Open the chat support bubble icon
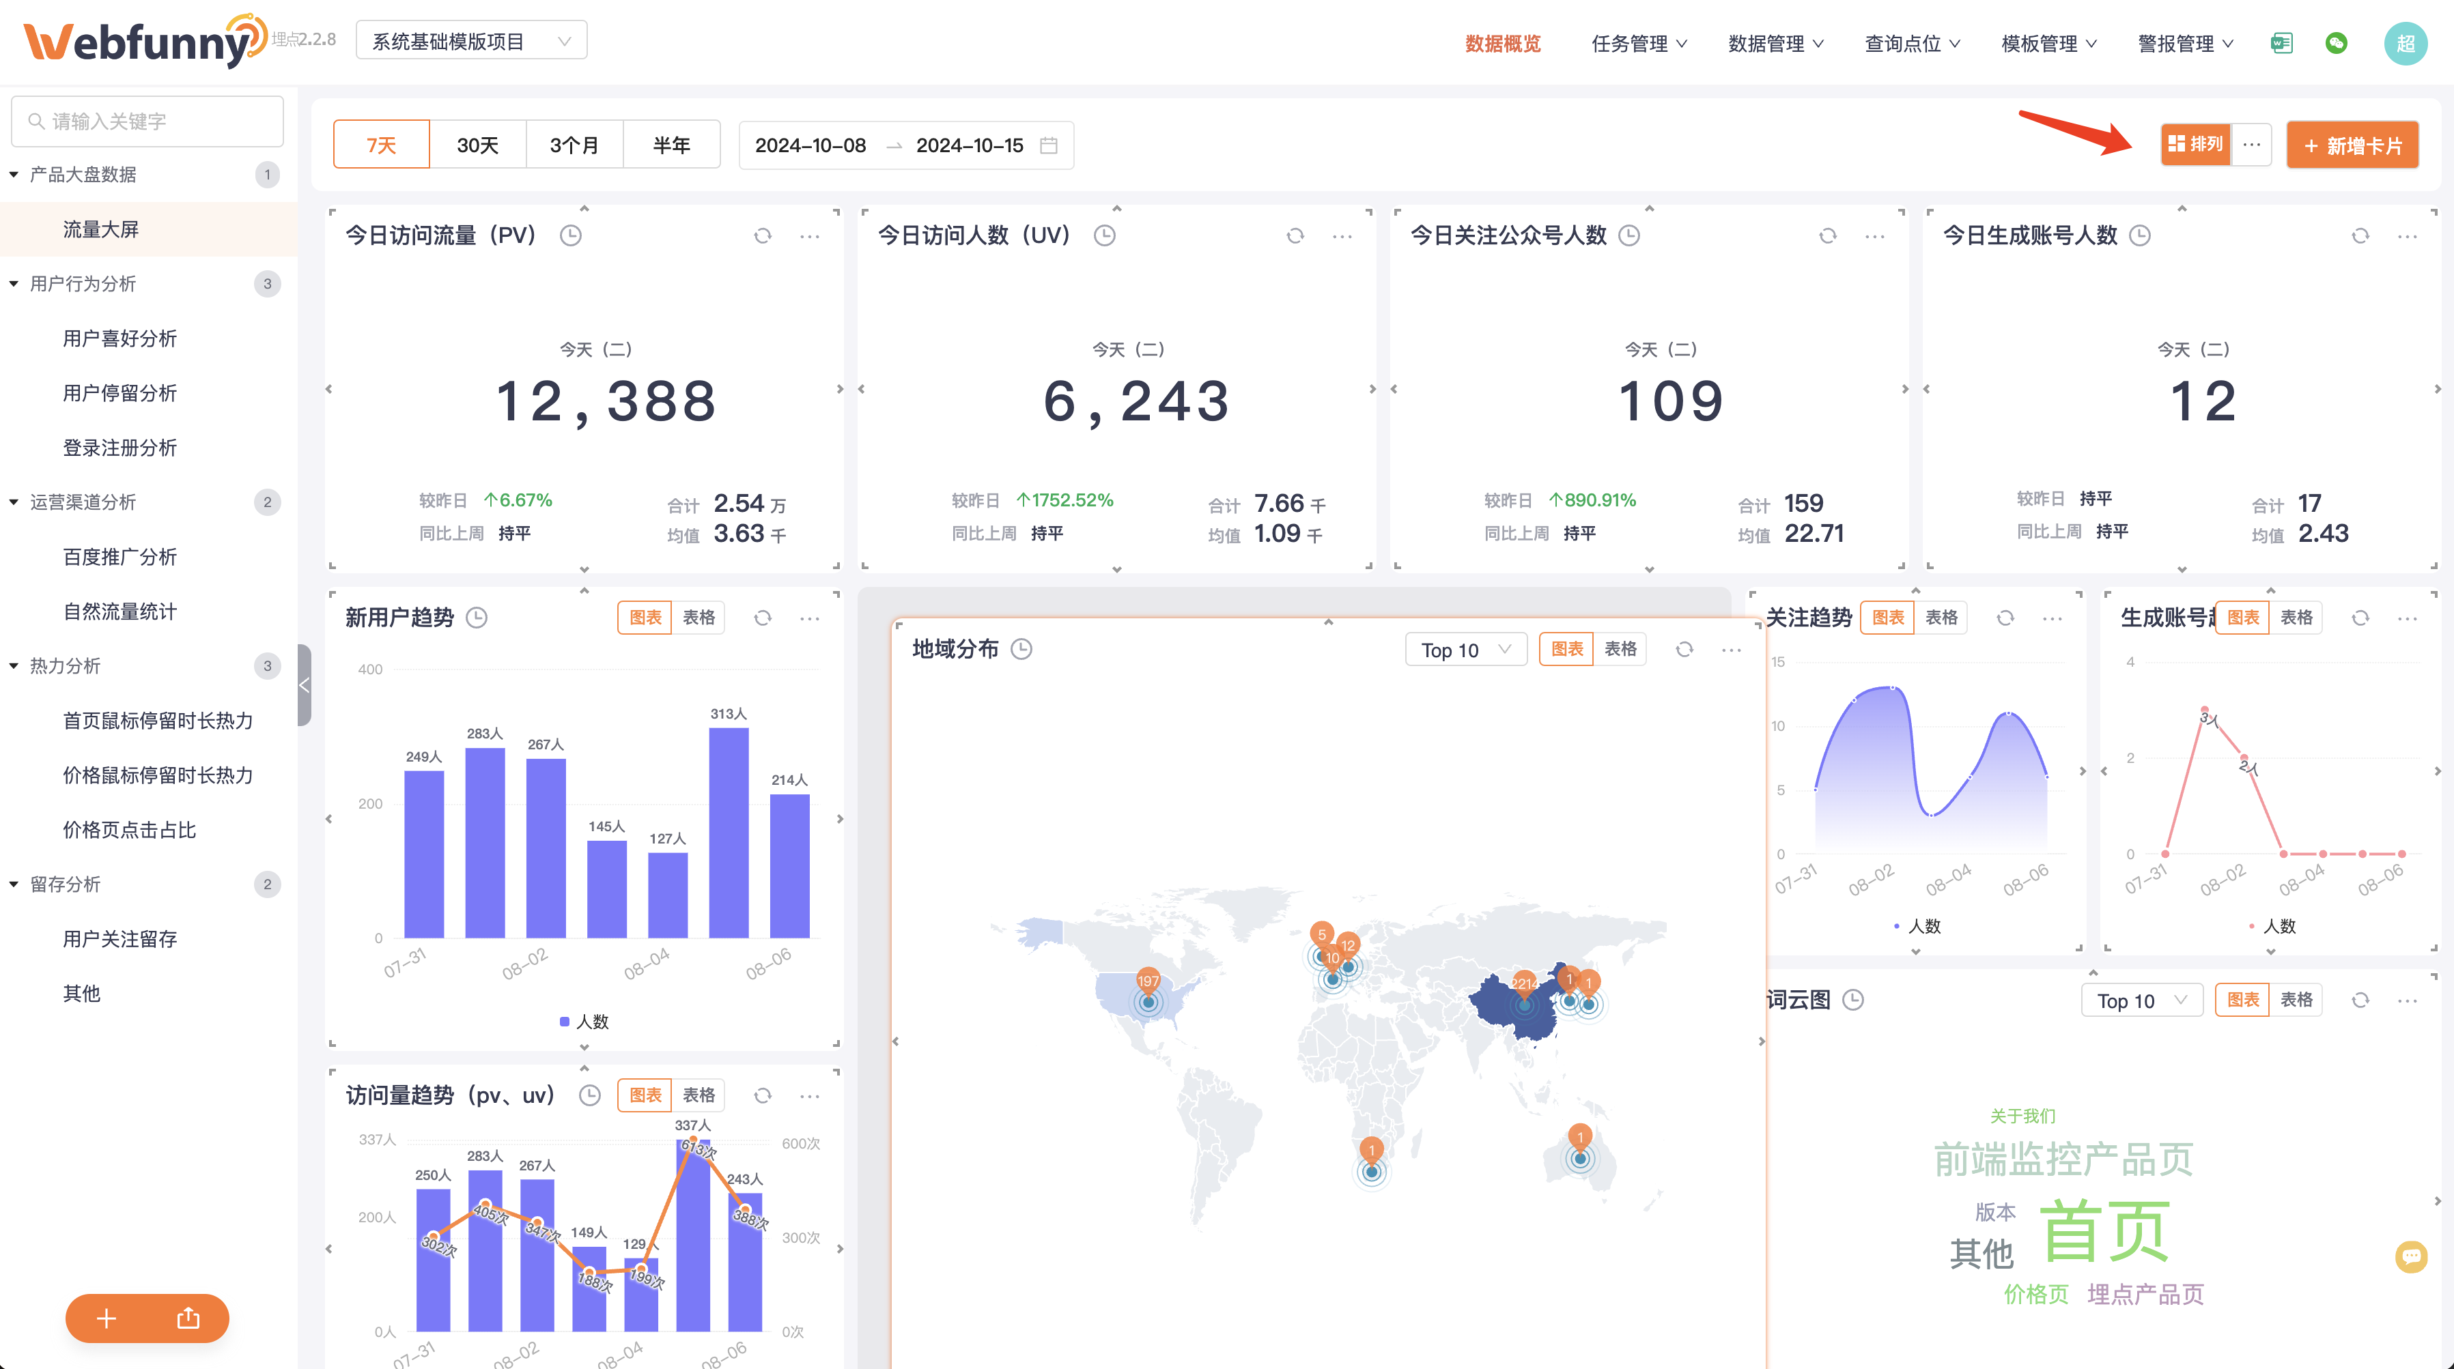 [2411, 1256]
